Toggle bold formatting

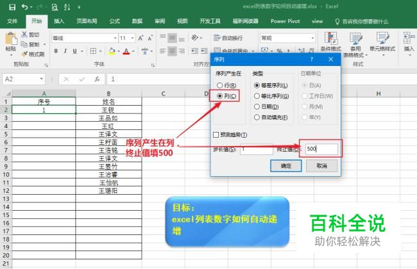56,51
